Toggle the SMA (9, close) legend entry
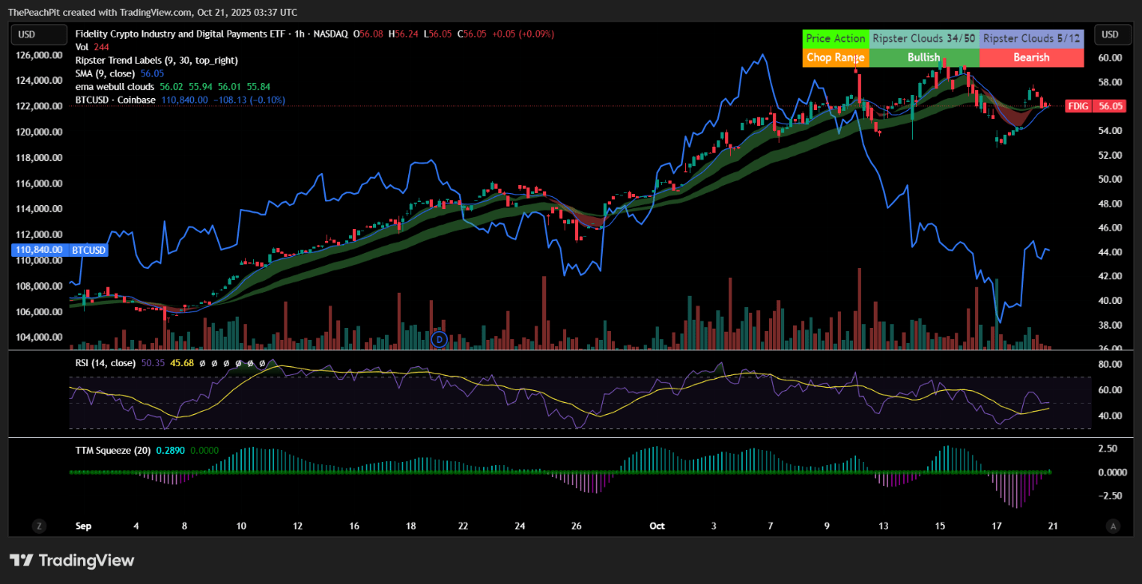The image size is (1142, 584). pyautogui.click(x=106, y=73)
